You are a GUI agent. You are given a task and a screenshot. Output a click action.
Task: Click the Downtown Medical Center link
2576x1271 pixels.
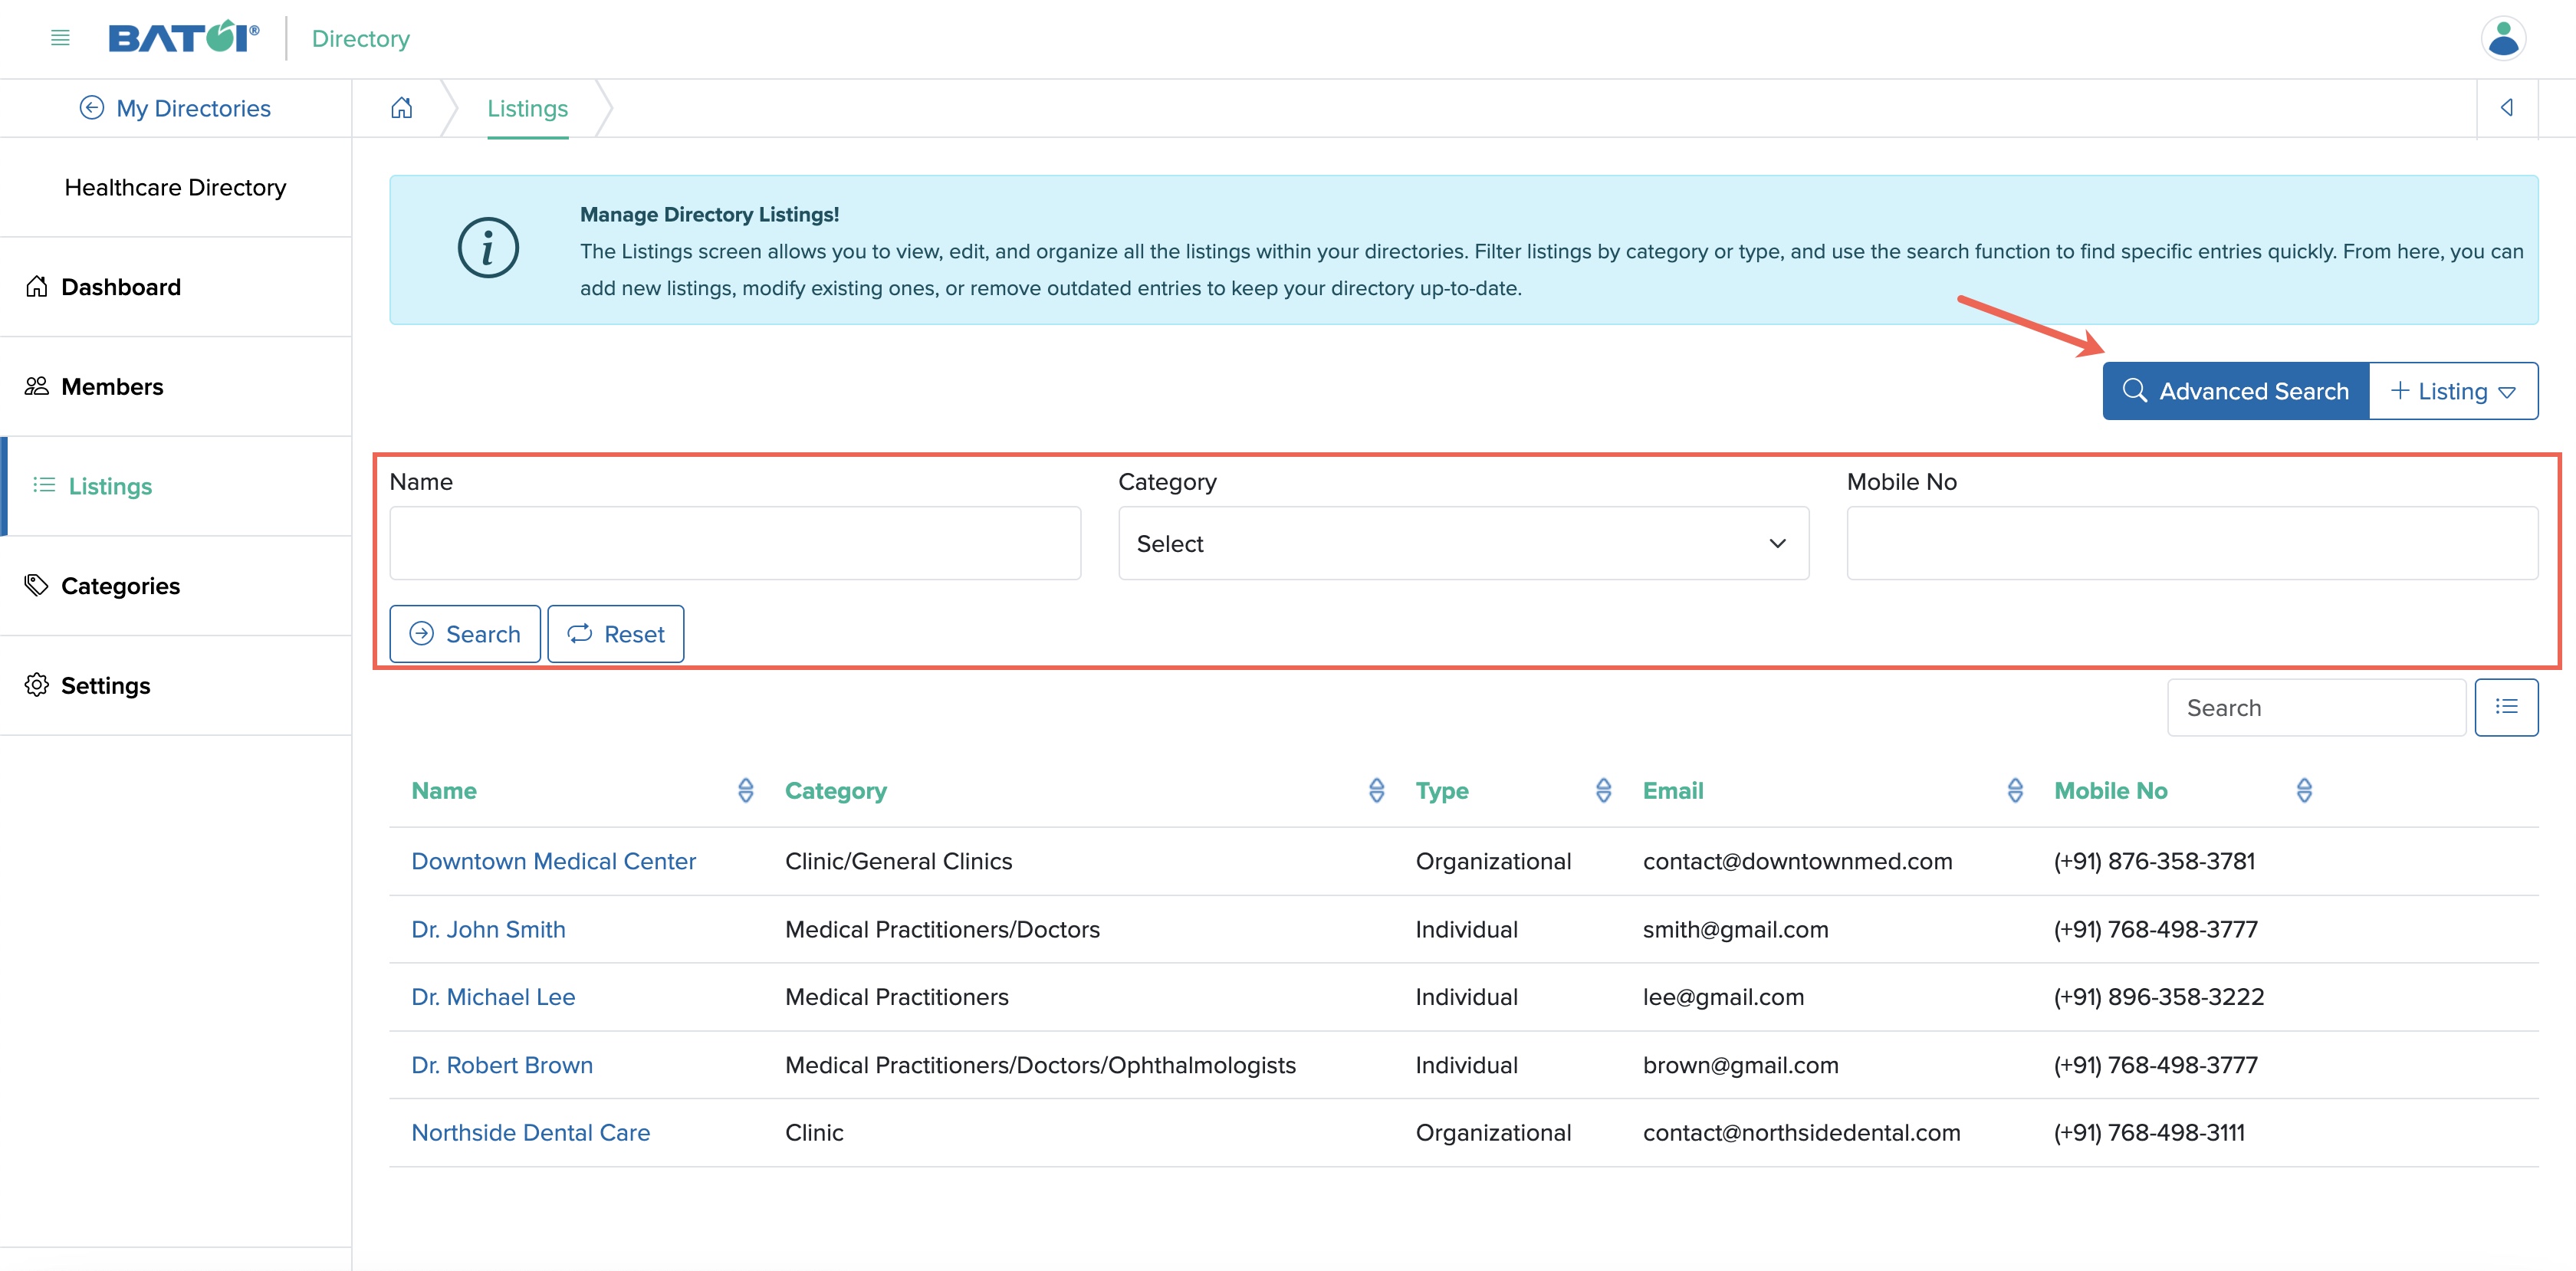tap(554, 860)
